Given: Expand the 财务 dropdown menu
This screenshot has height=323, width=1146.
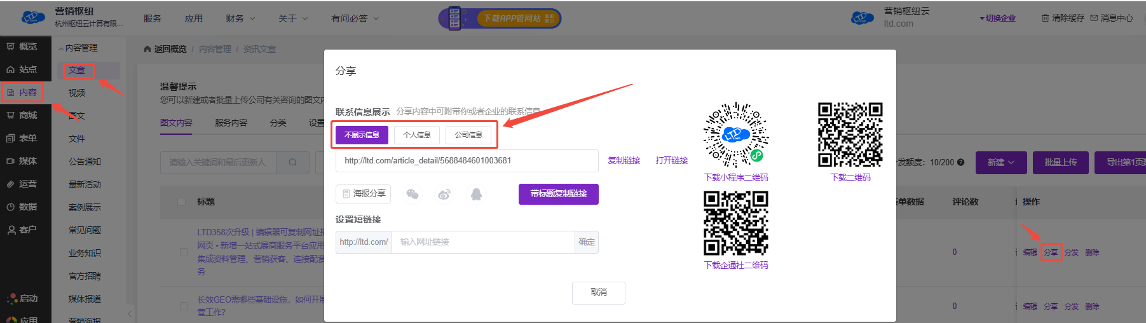Looking at the screenshot, I should point(240,19).
